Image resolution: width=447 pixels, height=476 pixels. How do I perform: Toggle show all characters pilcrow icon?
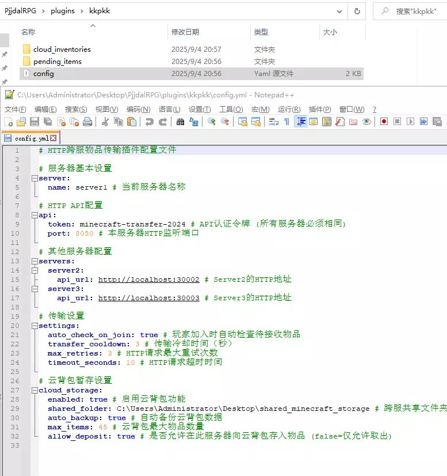(x=286, y=122)
